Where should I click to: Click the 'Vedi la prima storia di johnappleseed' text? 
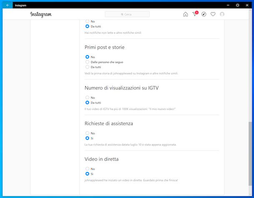(x=131, y=74)
